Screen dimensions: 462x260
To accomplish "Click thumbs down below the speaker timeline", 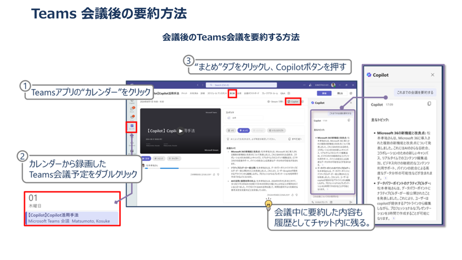I will click(218, 174).
